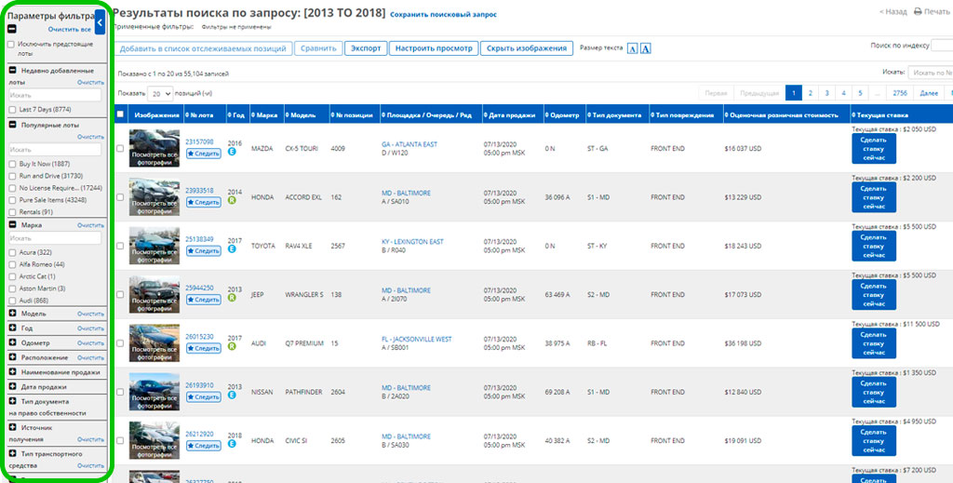
Task: Click the Очистить все link in filters
Action: [69, 29]
